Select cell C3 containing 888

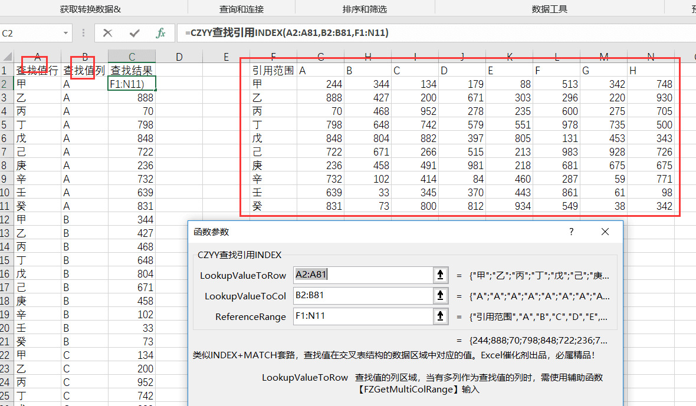tap(132, 97)
